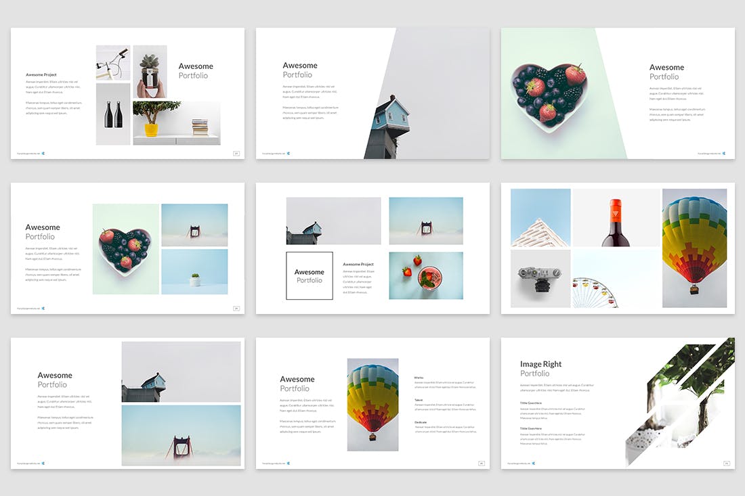This screenshot has width=745, height=496.
Task: Click the page number box on first slide
Action: pyautogui.click(x=236, y=154)
